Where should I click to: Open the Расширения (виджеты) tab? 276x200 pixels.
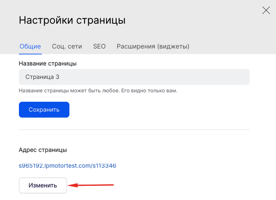point(153,46)
